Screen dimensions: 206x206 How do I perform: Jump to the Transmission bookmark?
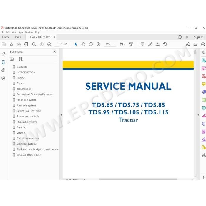tap(24, 89)
